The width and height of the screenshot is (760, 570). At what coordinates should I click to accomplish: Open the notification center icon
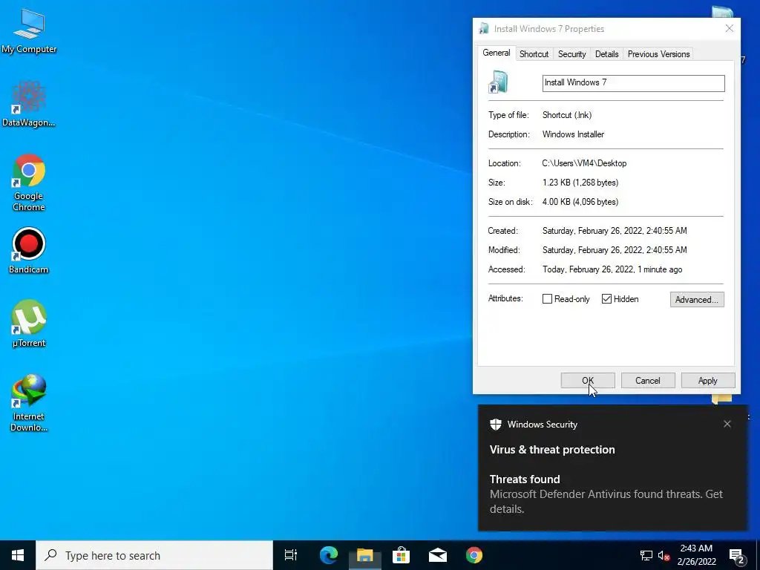tap(736, 556)
